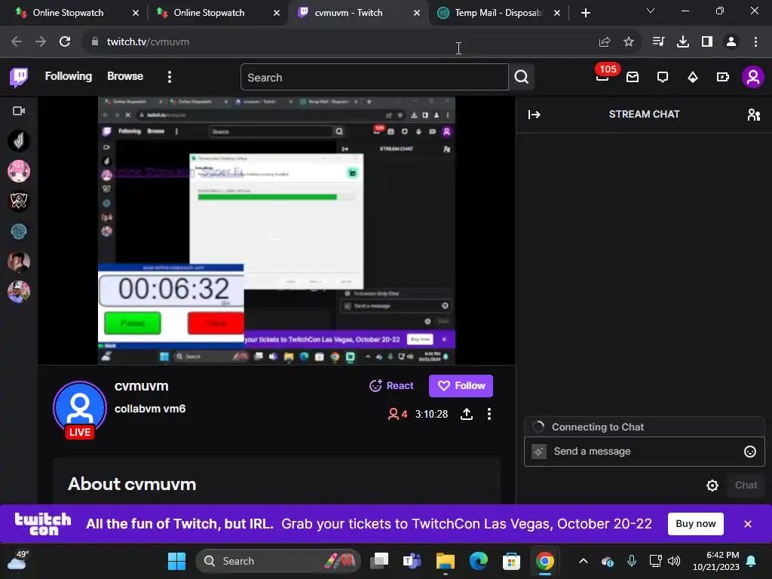Image resolution: width=772 pixels, height=579 pixels.
Task: Open the Windows Start menu
Action: (x=176, y=561)
